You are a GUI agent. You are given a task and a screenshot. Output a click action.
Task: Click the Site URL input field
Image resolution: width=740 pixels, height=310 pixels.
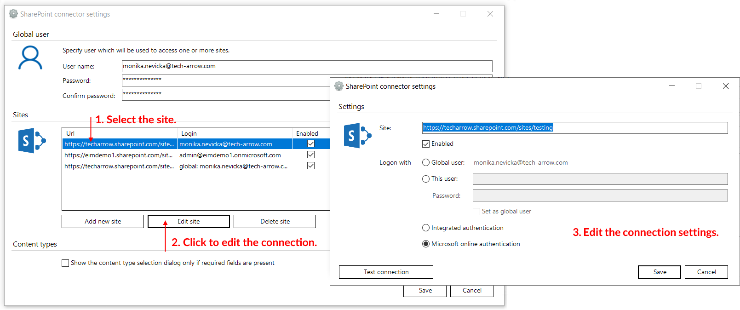pos(575,128)
